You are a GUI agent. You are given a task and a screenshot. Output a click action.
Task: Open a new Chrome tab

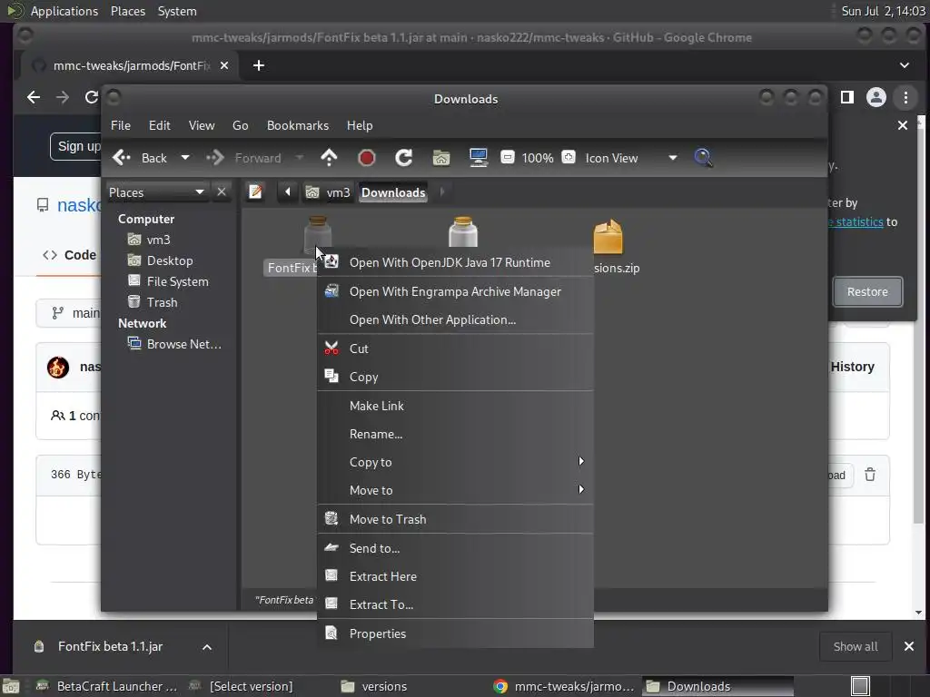259,65
